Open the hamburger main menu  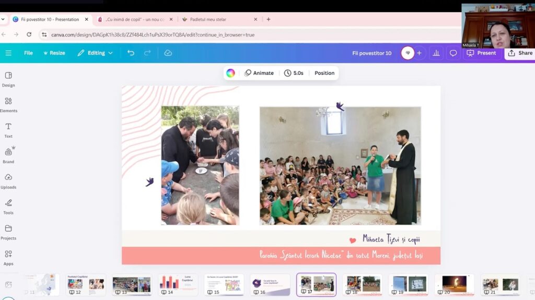pyautogui.click(x=8, y=53)
